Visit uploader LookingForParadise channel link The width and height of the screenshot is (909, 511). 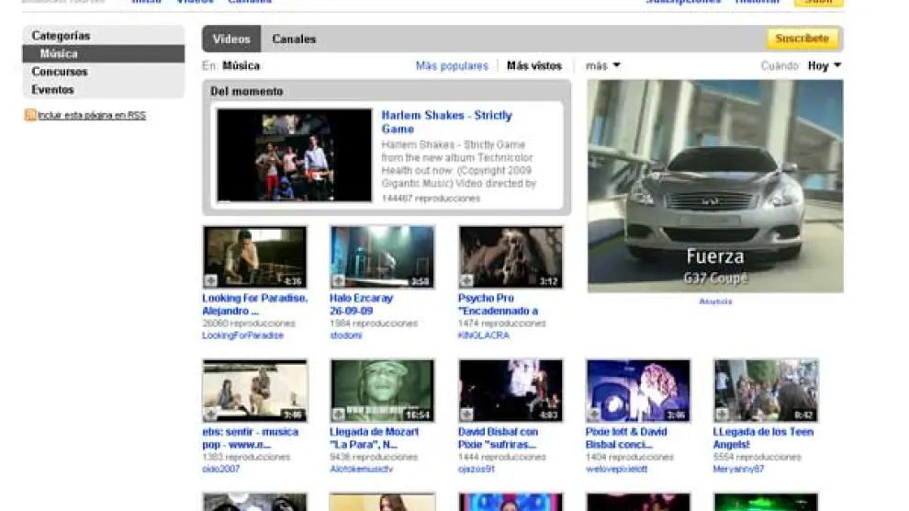tap(242, 336)
